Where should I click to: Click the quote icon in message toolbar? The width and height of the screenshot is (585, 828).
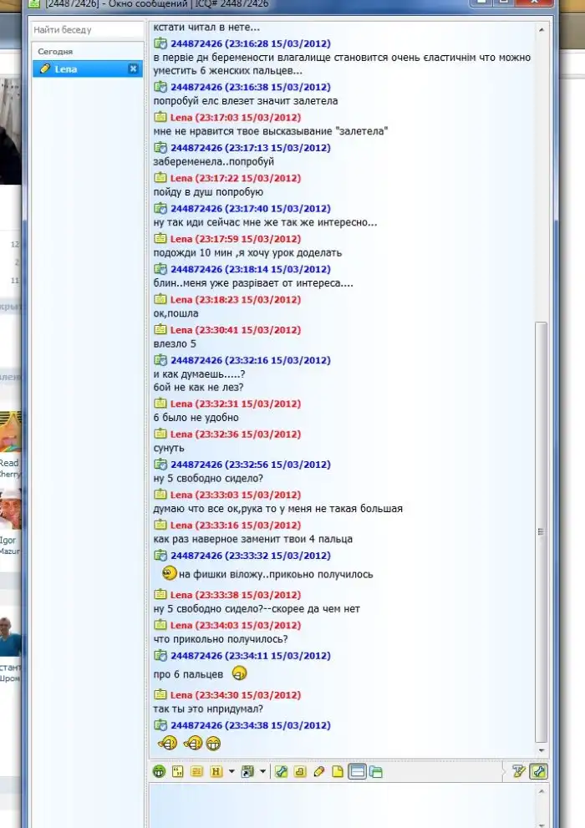(178, 771)
